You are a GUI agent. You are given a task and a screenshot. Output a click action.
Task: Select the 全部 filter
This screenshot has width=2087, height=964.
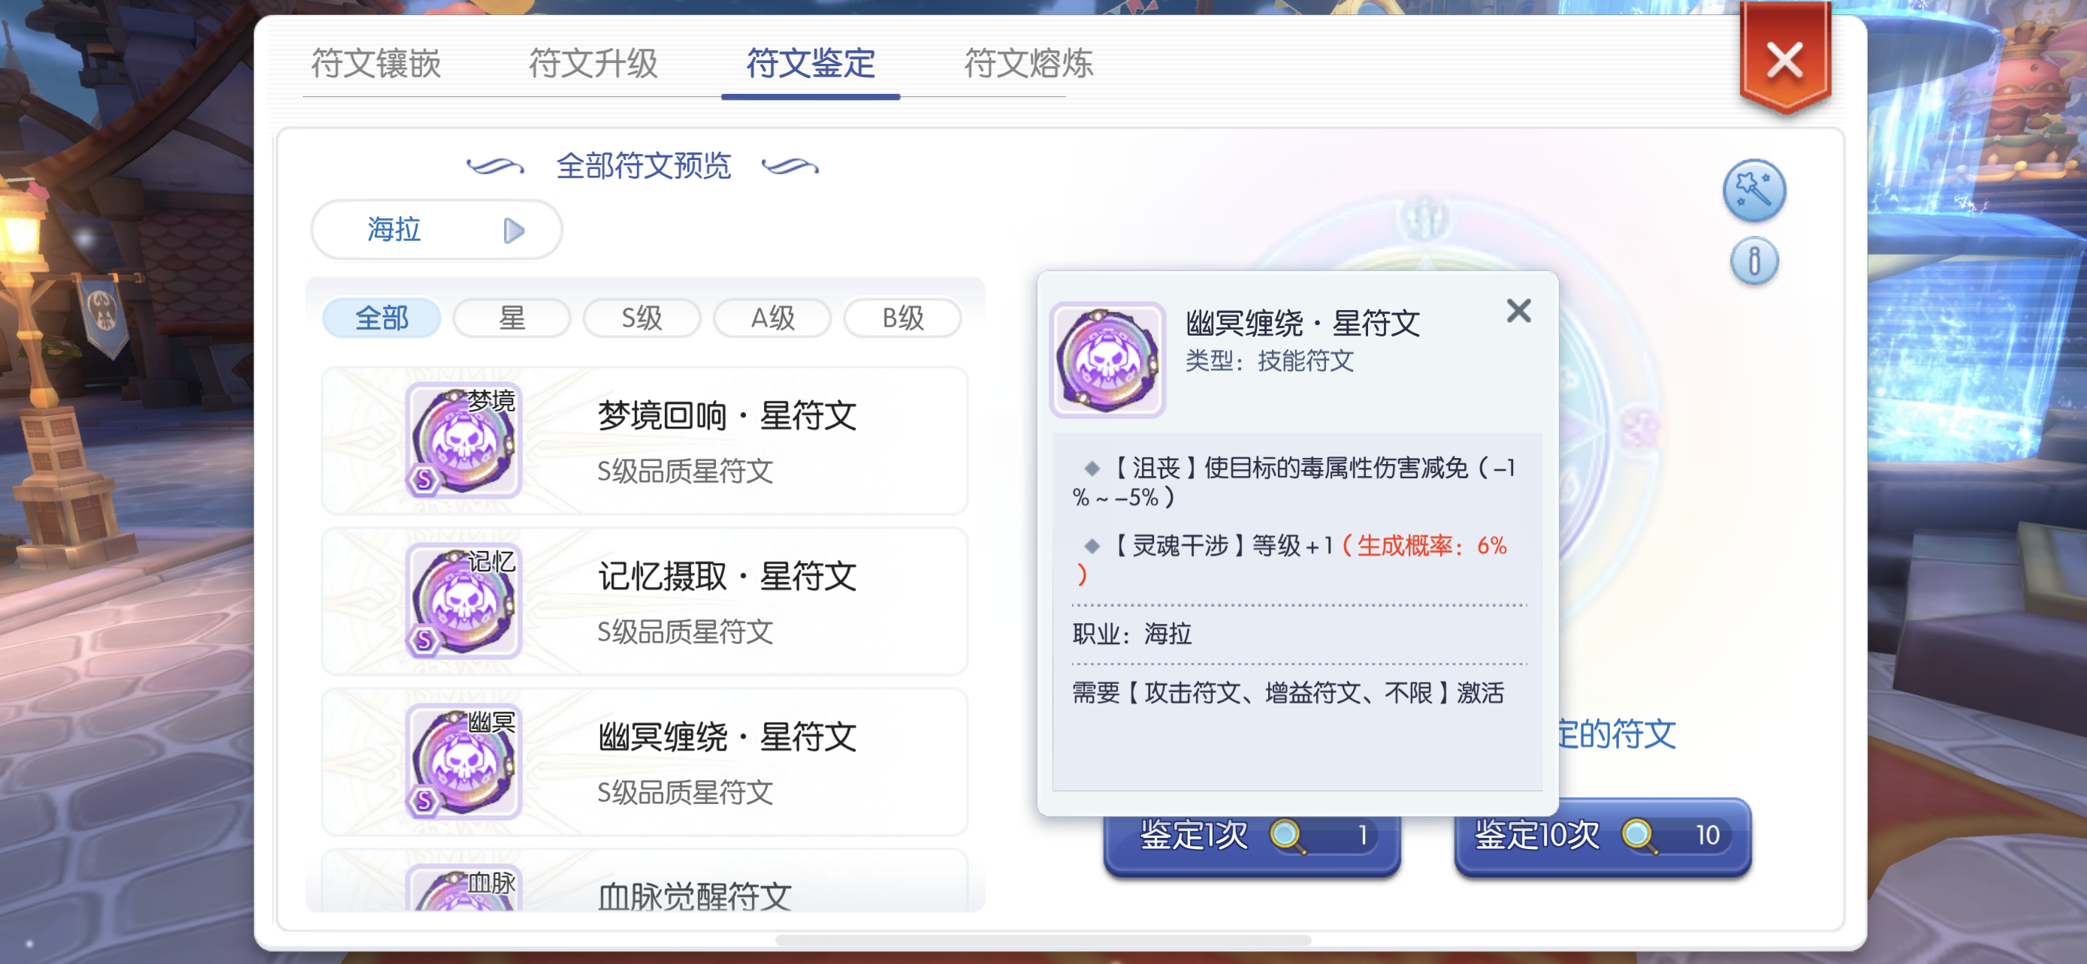point(382,318)
